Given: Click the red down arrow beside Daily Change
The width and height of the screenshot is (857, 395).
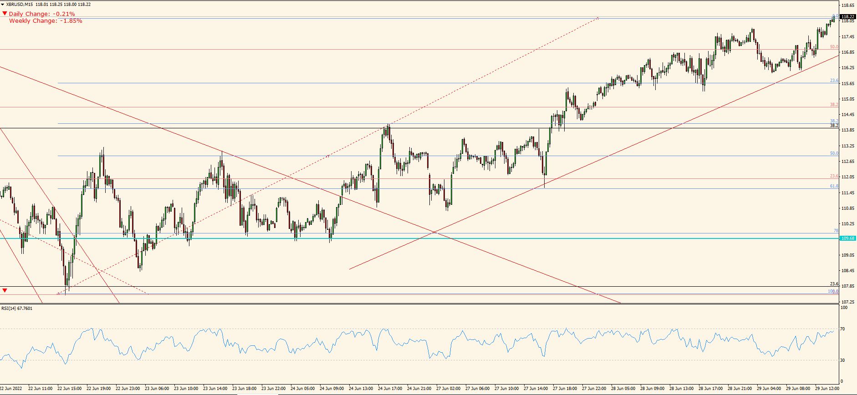Looking at the screenshot, I should [5, 14].
